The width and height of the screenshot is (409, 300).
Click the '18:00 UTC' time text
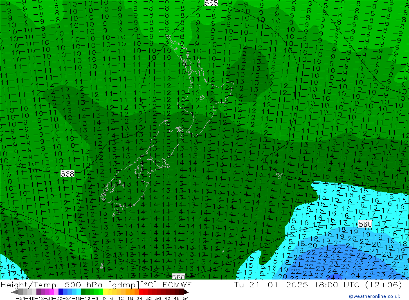pos(337,285)
